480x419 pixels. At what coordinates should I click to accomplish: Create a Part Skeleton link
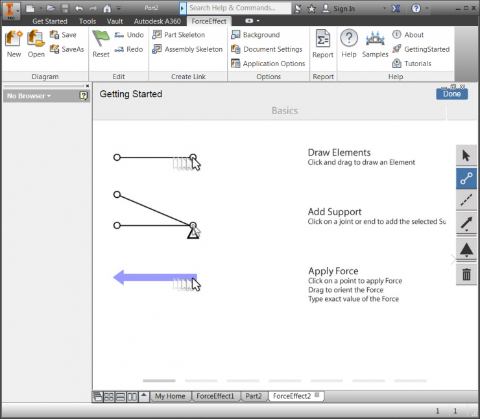click(178, 35)
